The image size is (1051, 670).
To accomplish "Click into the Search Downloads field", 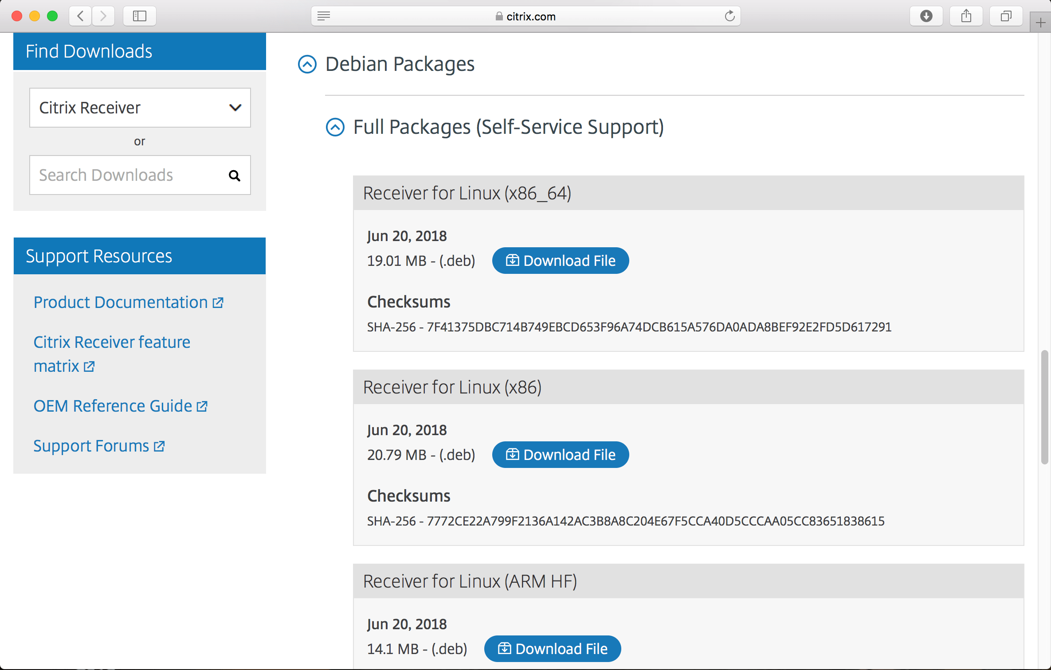I will (129, 175).
